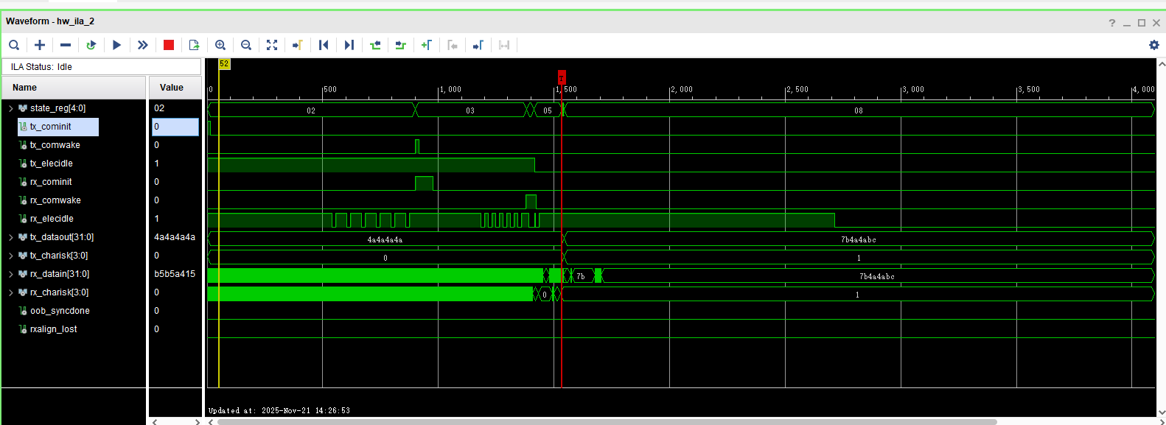Click the Waveform - hw_ila_2 title tab
Screen dimensions: 1166x425
(50, 21)
